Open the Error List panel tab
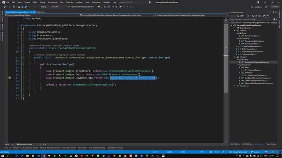This screenshot has height=158, width=282. [8, 148]
